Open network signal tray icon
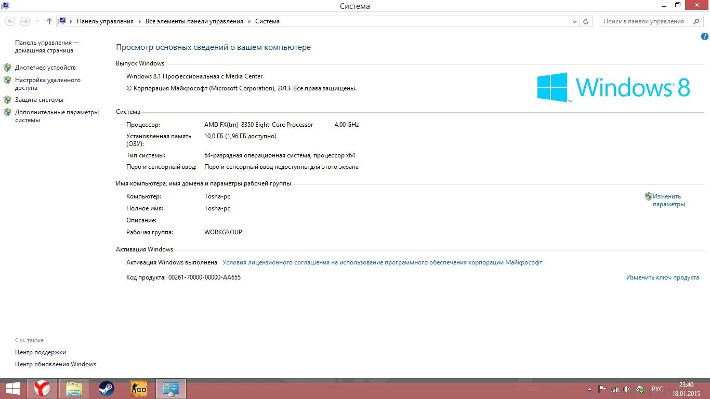 coord(615,389)
